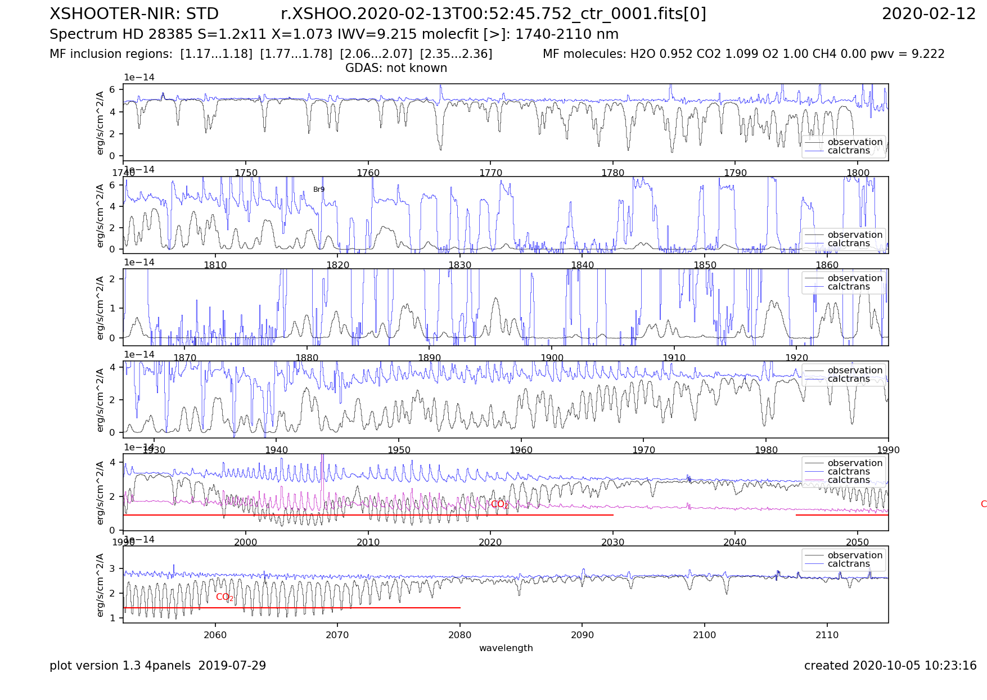Click the three-entry legend in fifth panel

point(843,471)
